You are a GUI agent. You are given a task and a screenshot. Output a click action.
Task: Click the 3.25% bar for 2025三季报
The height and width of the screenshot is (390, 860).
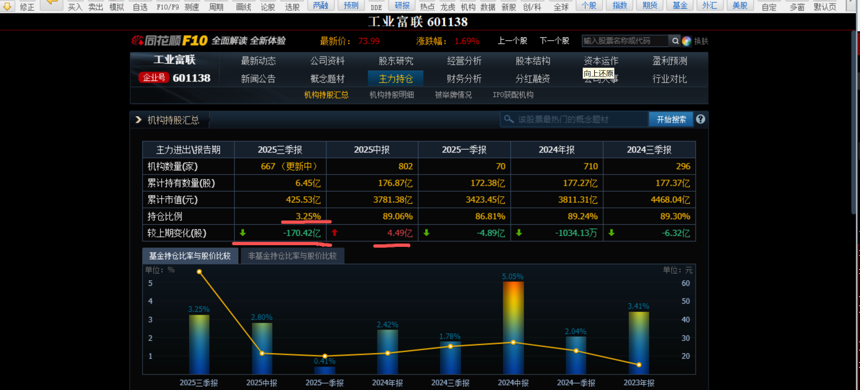point(199,344)
